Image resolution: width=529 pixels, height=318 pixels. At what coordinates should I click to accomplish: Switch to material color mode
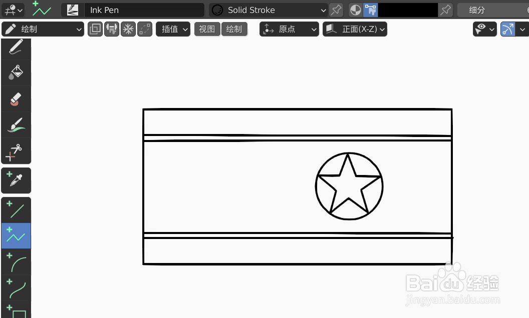pyautogui.click(x=356, y=10)
